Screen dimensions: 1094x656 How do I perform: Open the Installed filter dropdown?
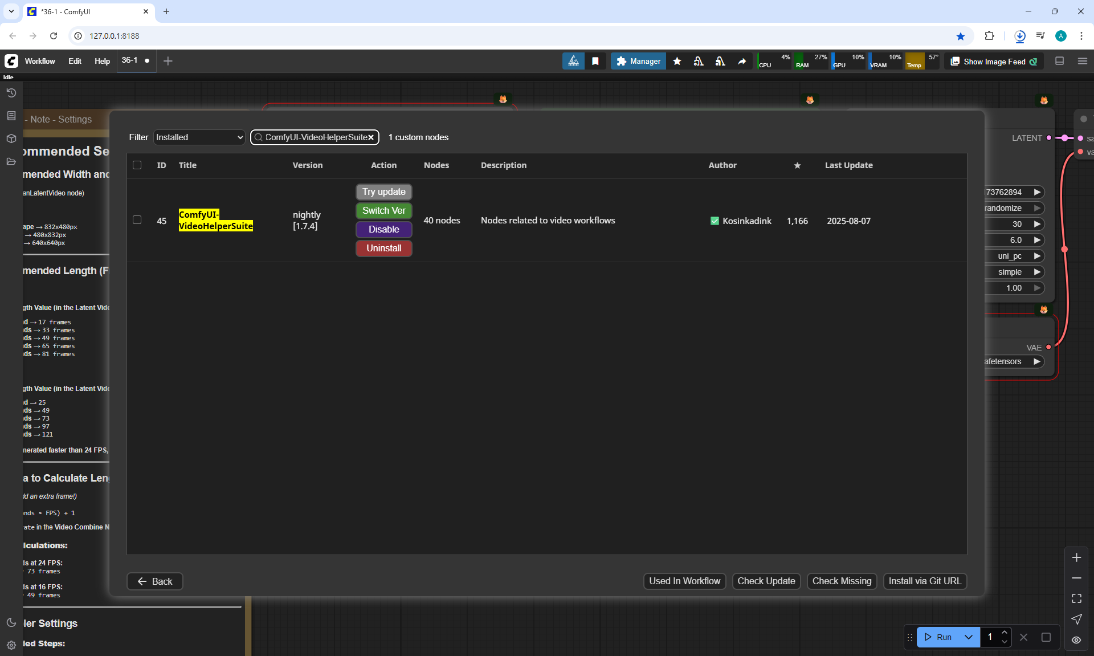pyautogui.click(x=199, y=137)
